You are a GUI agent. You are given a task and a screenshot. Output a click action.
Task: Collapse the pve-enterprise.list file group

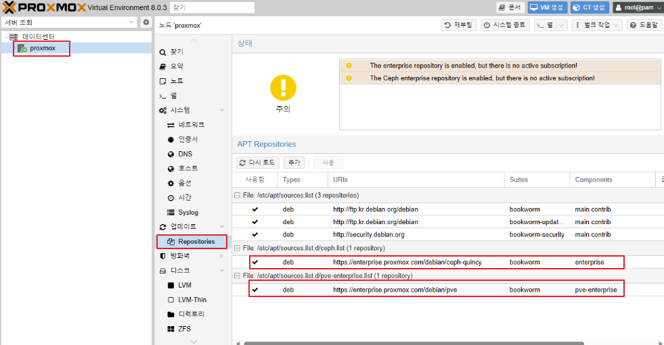pos(237,275)
